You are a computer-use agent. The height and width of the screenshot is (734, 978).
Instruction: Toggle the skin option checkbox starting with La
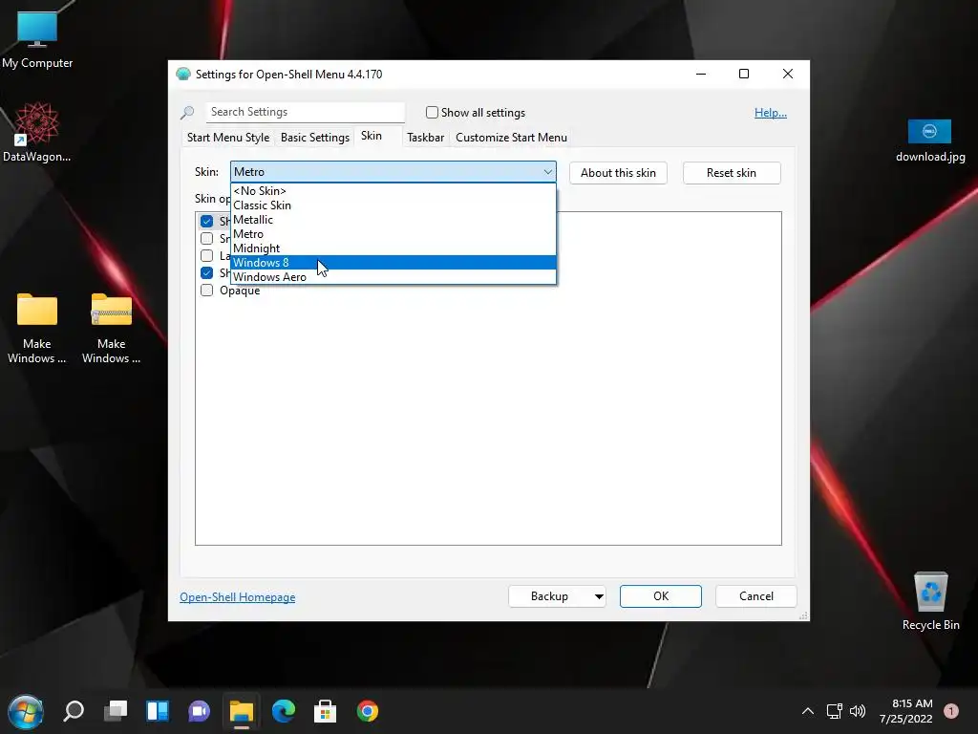206,255
